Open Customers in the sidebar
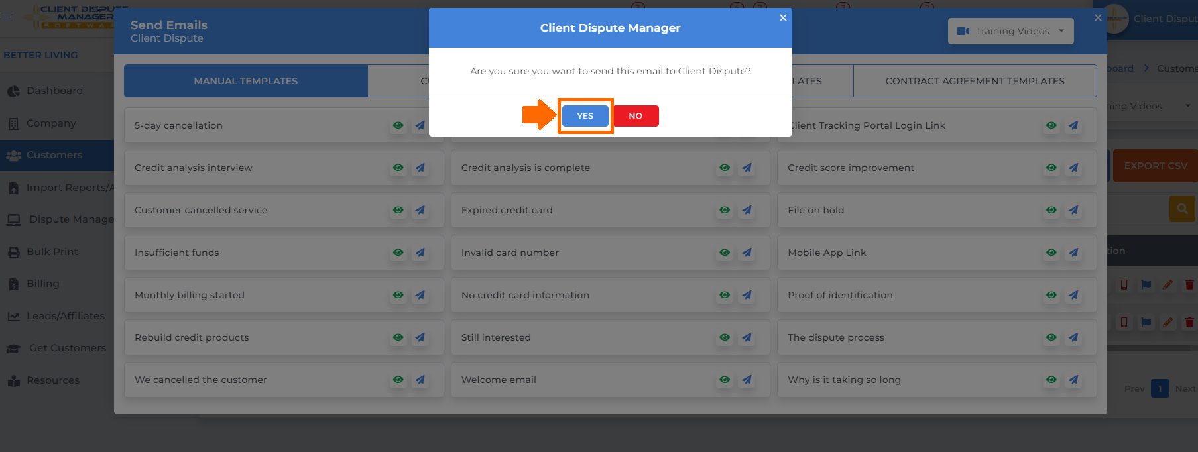1198x452 pixels. coord(57,155)
